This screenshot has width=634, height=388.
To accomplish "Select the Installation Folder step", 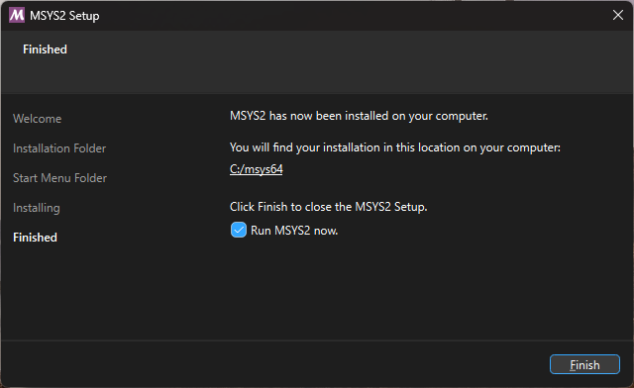I will tap(59, 148).
